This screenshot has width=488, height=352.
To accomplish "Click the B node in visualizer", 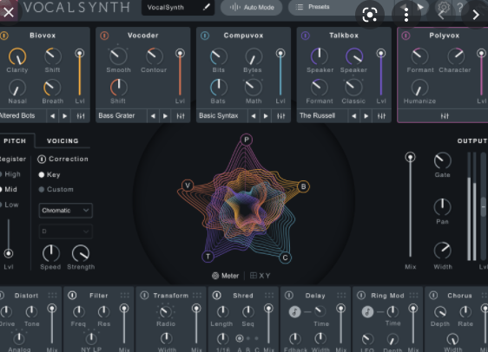I will click(303, 186).
